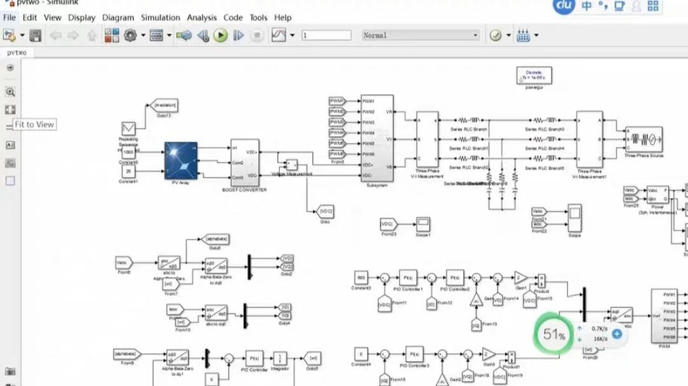The image size is (688, 386).
Task: Click the powergui Discrete block
Action: 534,76
